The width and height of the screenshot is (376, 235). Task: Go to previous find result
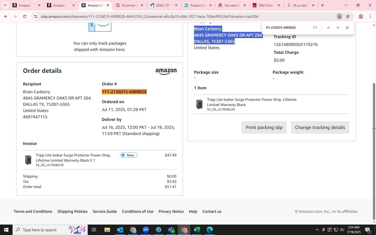328,28
